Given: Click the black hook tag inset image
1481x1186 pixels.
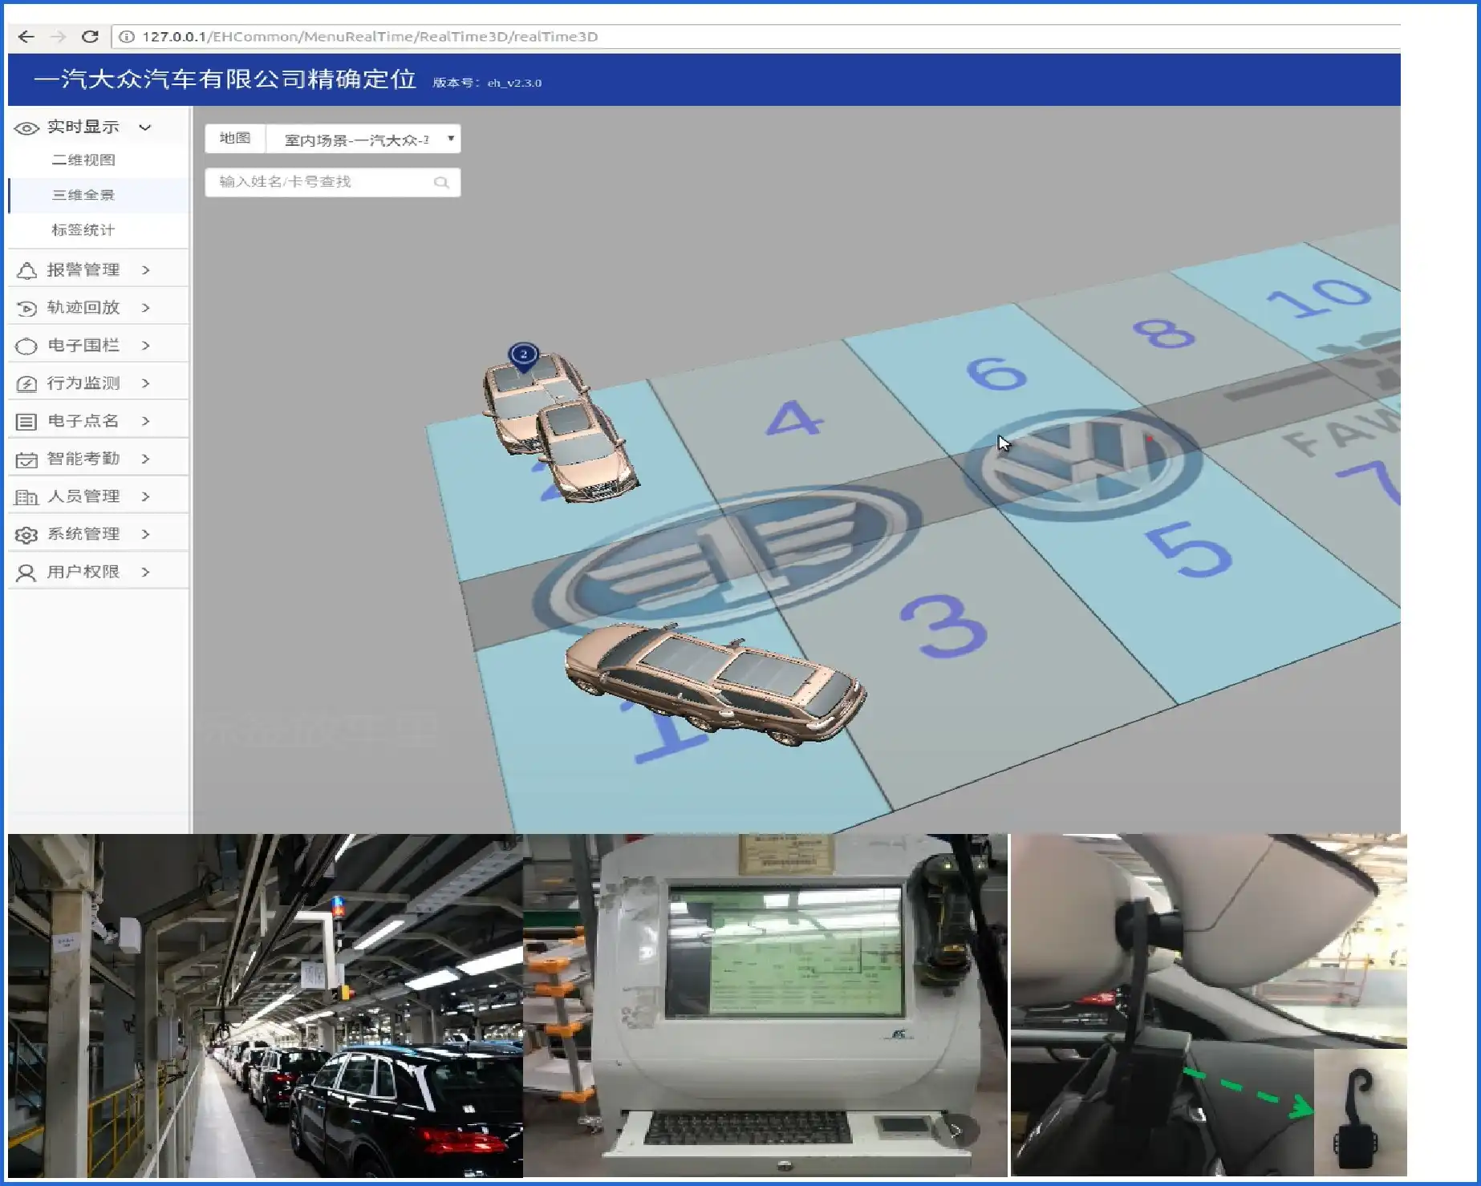Looking at the screenshot, I should (x=1360, y=1113).
